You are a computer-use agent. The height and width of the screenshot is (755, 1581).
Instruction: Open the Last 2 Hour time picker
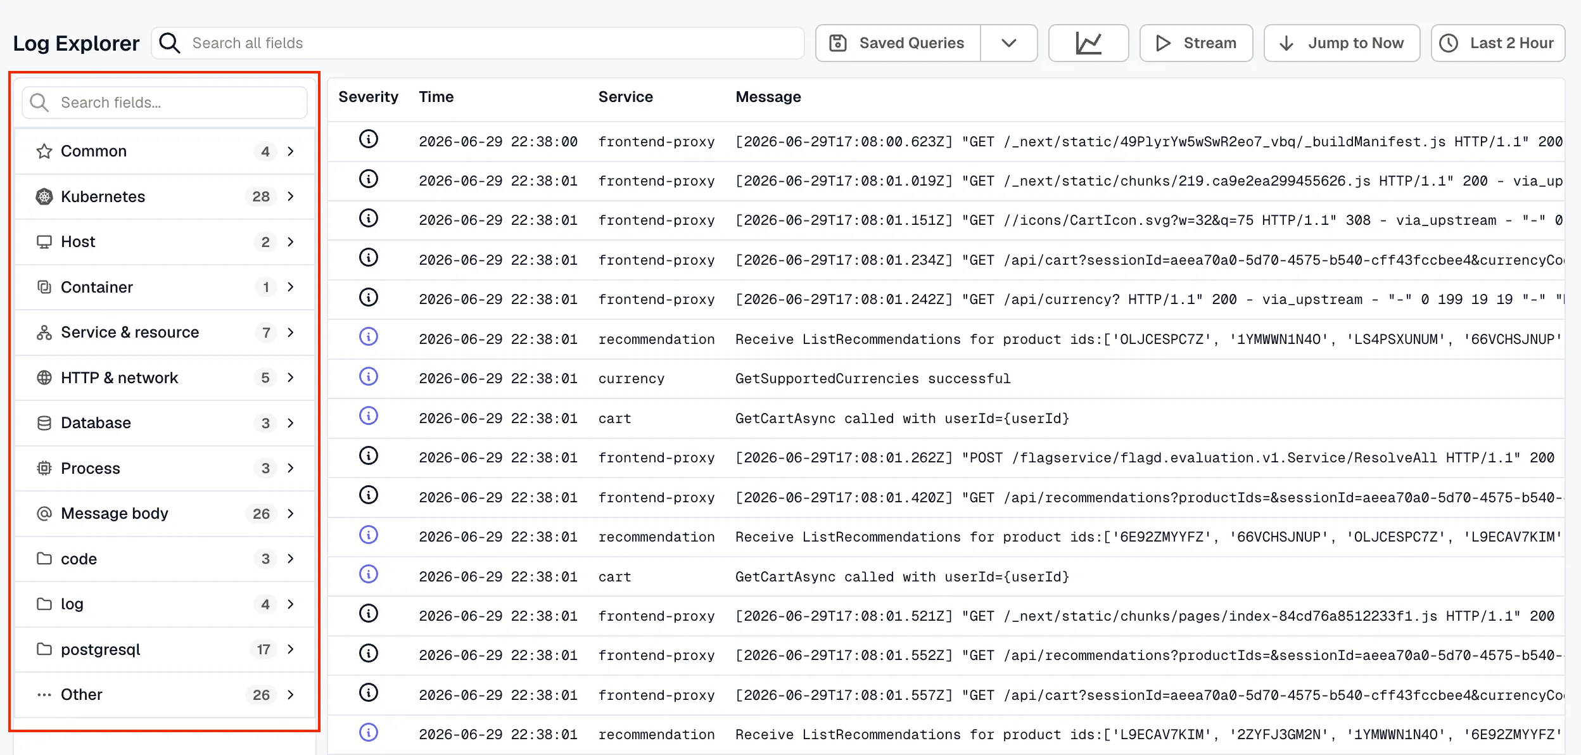[x=1498, y=43]
